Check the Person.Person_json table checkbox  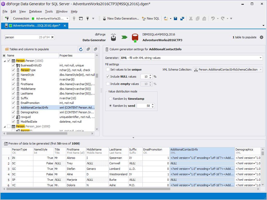point(9,126)
